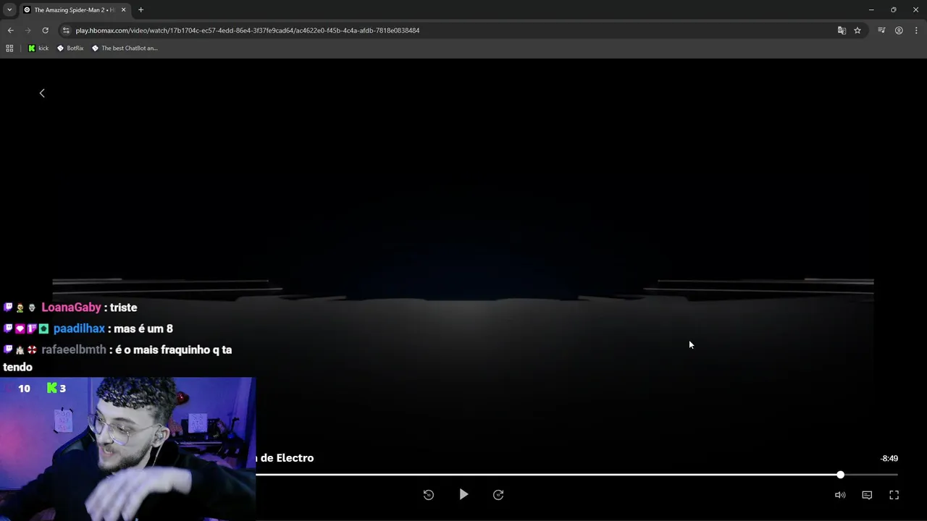Minimize the Chrome window
Screen dimensions: 927x521
(x=871, y=10)
